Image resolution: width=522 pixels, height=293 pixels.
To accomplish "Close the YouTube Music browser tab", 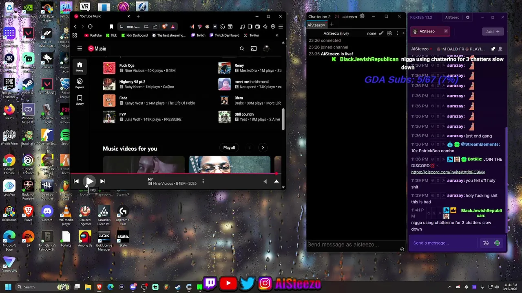I will click(x=128, y=16).
